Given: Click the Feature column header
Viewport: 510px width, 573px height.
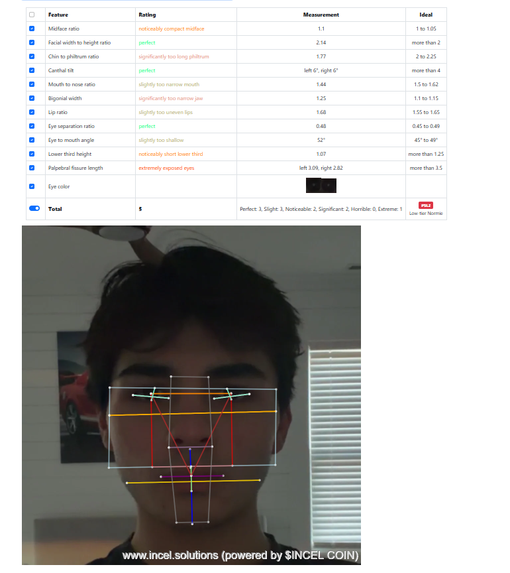Looking at the screenshot, I should pos(58,15).
